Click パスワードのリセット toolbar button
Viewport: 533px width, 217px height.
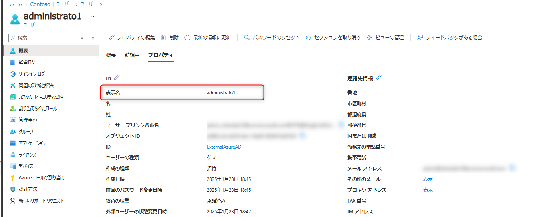tap(272, 38)
